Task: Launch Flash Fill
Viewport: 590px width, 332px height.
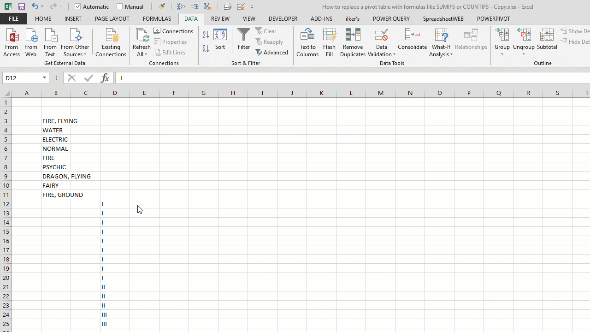Action: point(329,41)
